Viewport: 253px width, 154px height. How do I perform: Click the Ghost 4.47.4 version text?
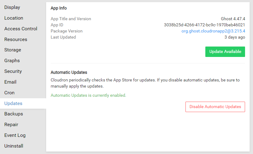coord(233,19)
